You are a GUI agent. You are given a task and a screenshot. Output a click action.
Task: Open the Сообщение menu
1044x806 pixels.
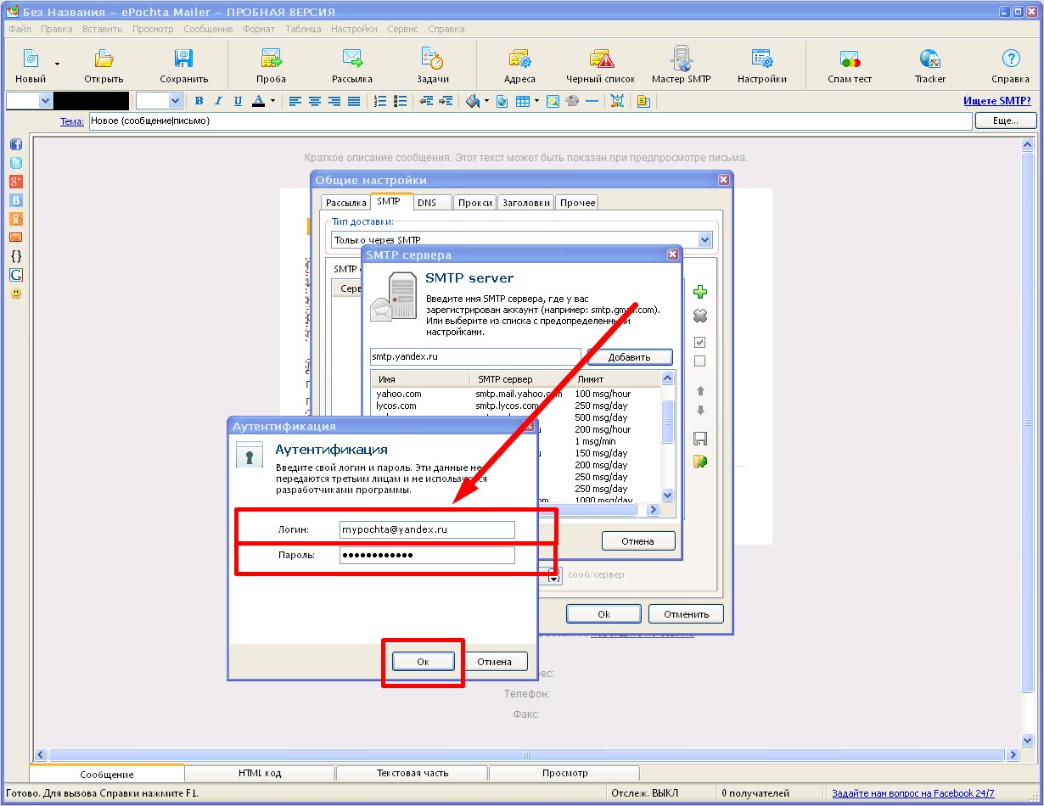click(208, 29)
